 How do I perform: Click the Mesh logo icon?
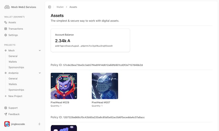tap(7, 7)
